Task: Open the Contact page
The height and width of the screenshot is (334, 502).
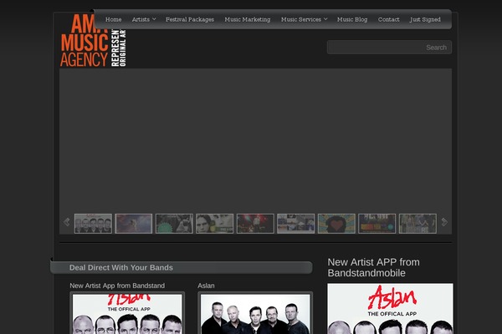Action: pos(388,19)
